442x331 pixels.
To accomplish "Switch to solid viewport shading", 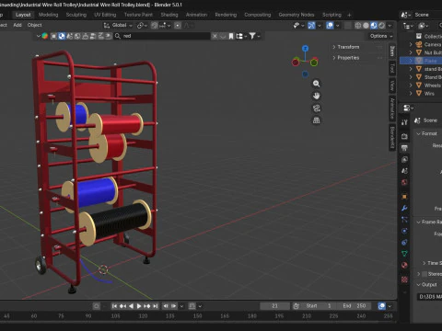I will pos(366,26).
